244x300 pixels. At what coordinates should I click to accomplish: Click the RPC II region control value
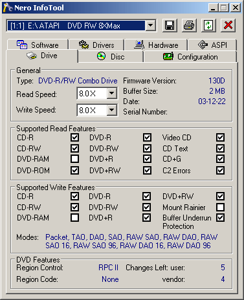[x=109, y=268]
